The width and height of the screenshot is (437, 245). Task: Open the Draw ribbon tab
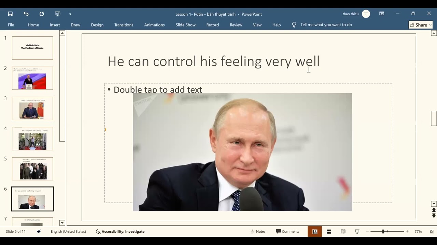point(75,25)
